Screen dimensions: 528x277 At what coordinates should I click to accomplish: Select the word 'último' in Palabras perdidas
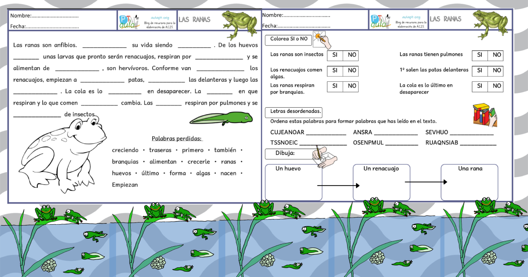[150, 173]
